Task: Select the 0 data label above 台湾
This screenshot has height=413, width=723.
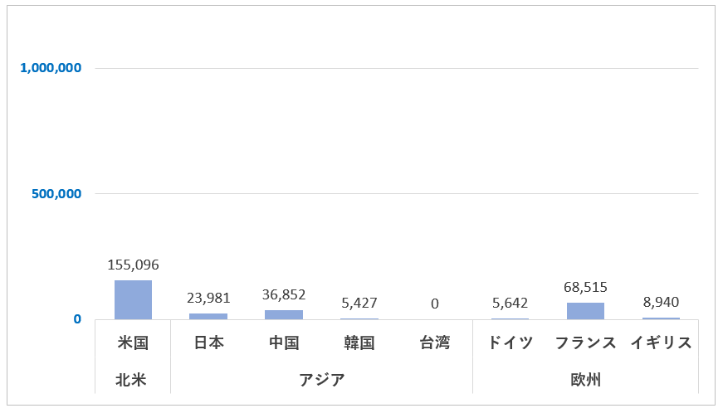Action: pyautogui.click(x=435, y=304)
